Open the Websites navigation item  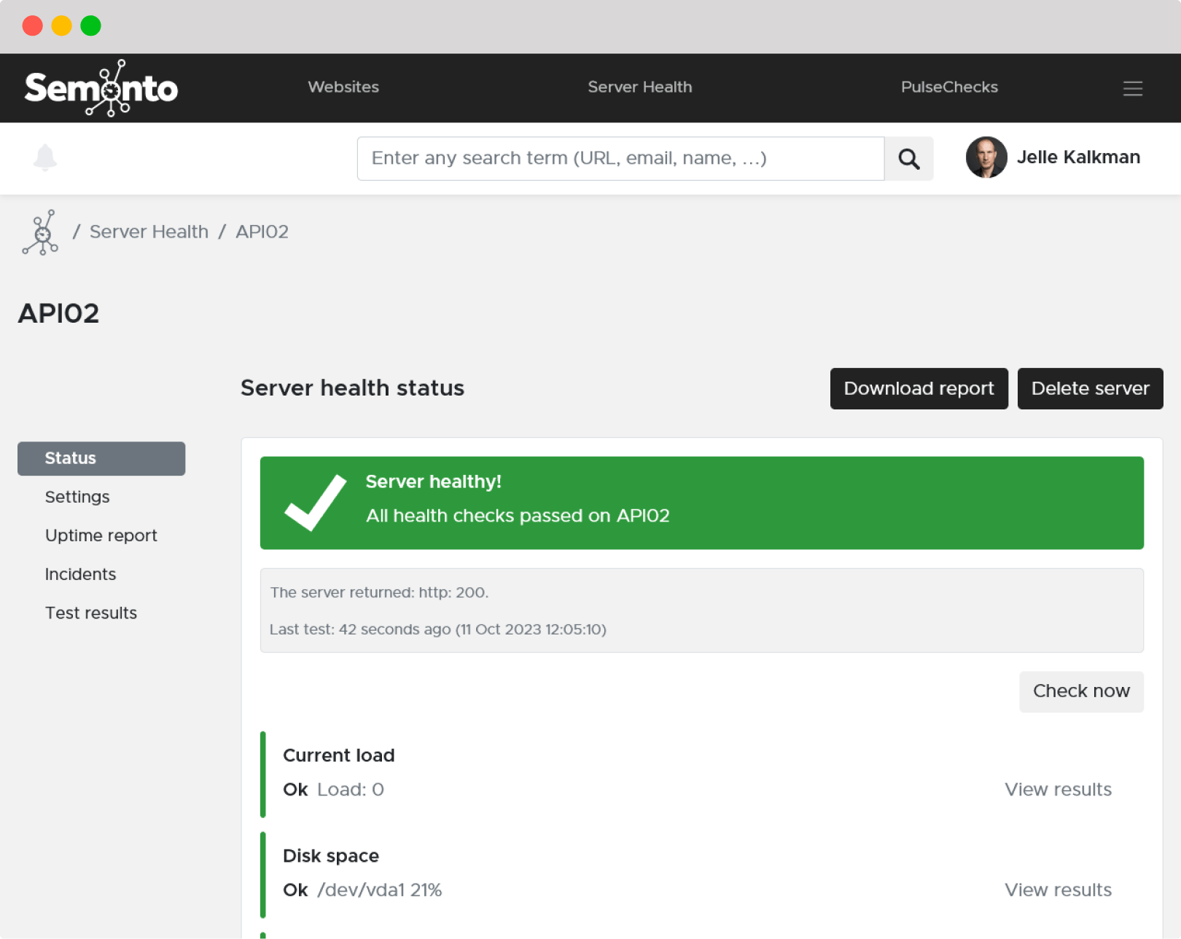click(x=343, y=87)
